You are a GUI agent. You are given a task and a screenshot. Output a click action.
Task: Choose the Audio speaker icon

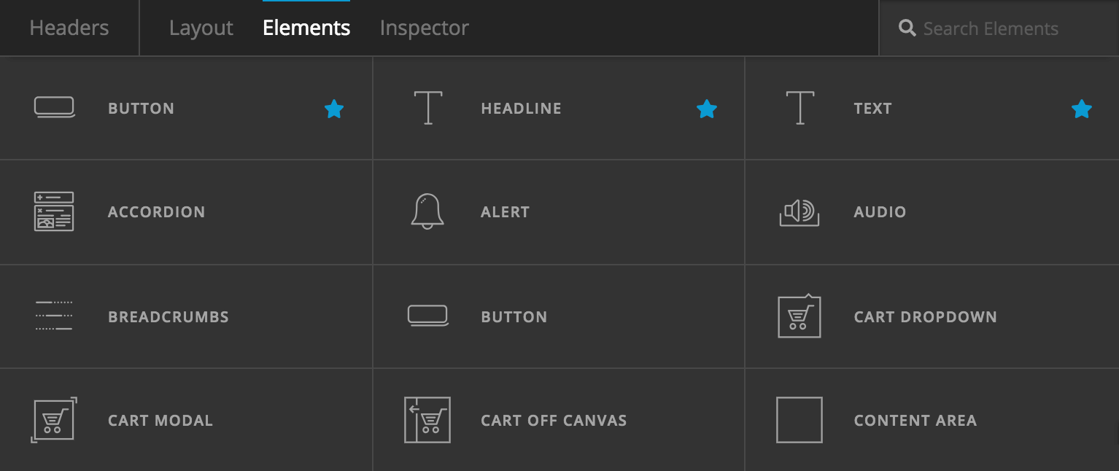pyautogui.click(x=799, y=211)
